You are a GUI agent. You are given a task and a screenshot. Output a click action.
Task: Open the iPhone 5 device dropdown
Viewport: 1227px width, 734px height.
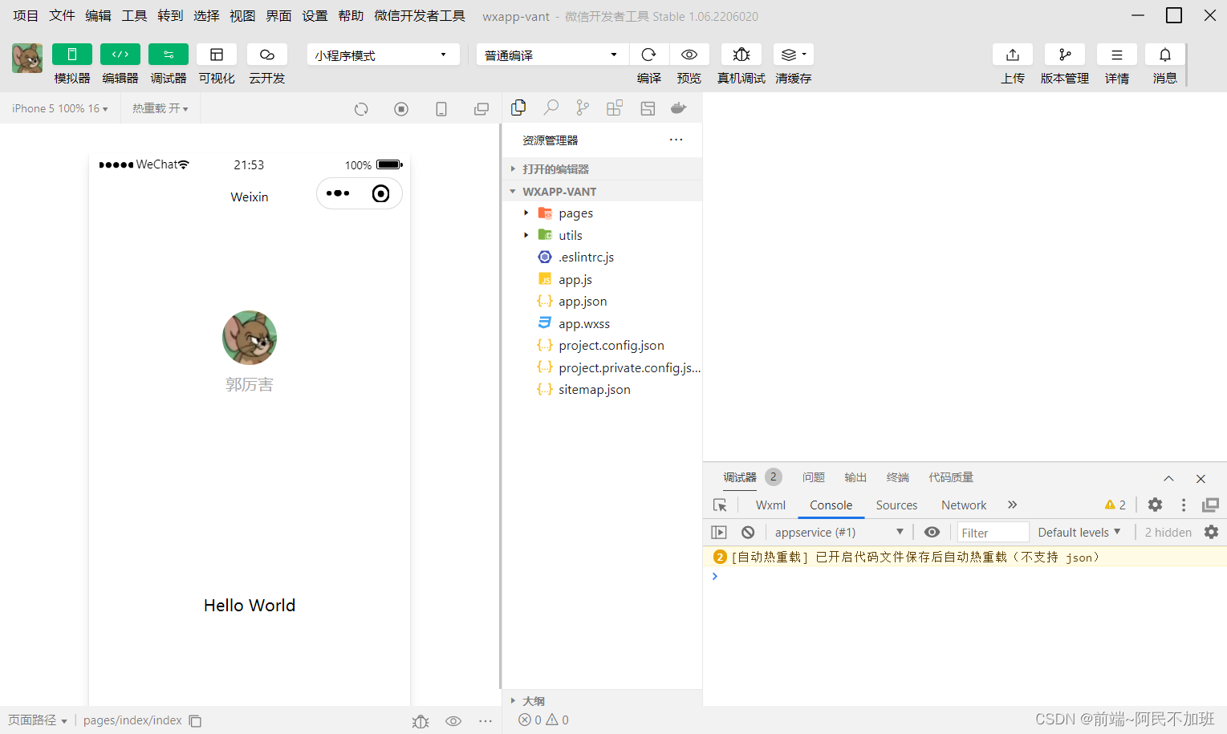click(x=60, y=108)
